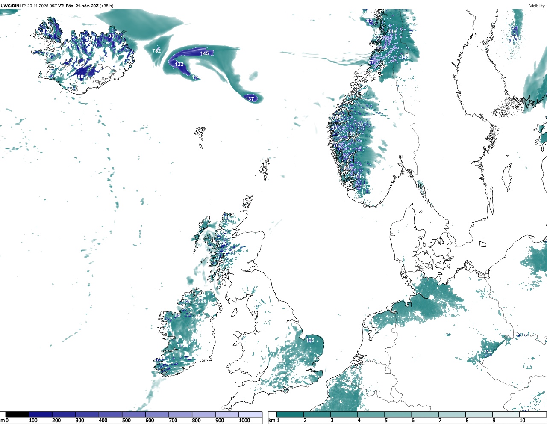This screenshot has width=547, height=424.
Task: Click the 3–4 km teal legend segment
Action: coord(344,414)
